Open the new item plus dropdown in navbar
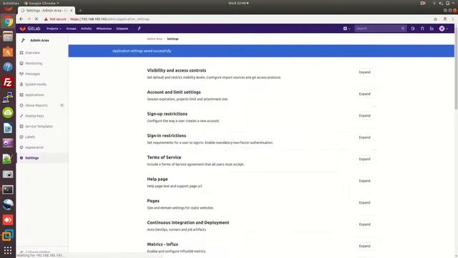Image resolution: width=458 pixels, height=258 pixels. pos(346,29)
